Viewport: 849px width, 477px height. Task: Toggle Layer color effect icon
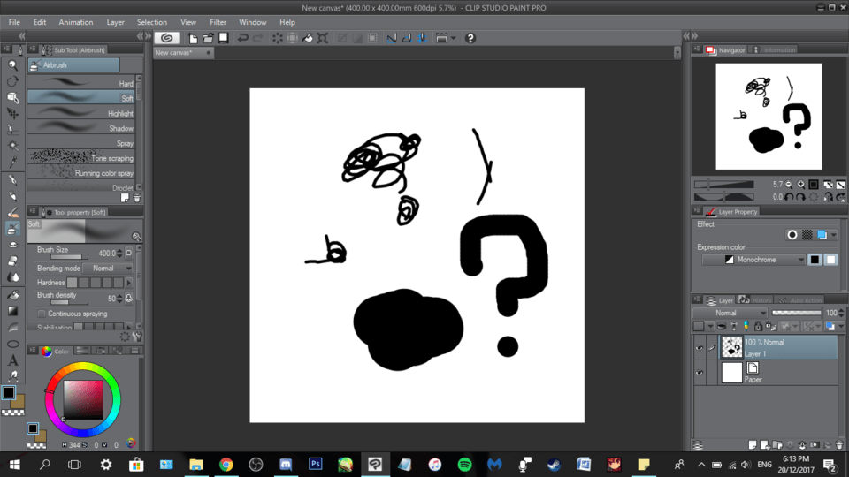pos(822,235)
